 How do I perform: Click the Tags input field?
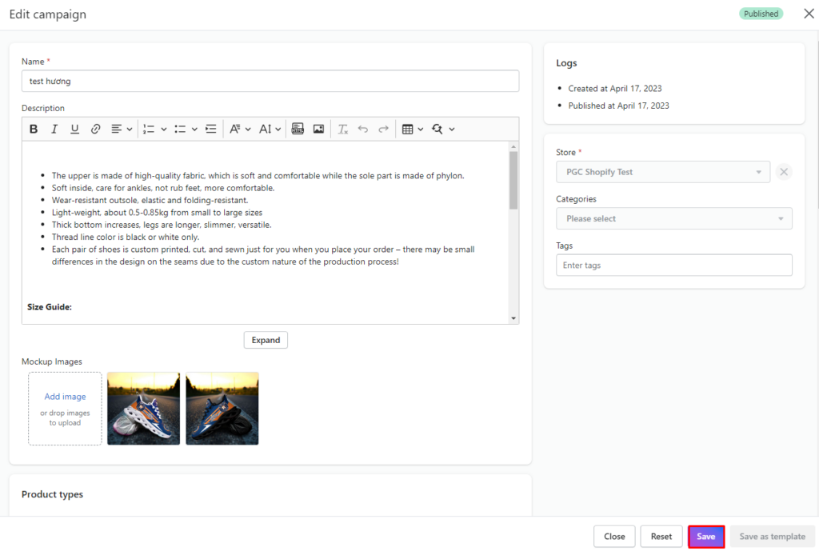[x=673, y=266]
